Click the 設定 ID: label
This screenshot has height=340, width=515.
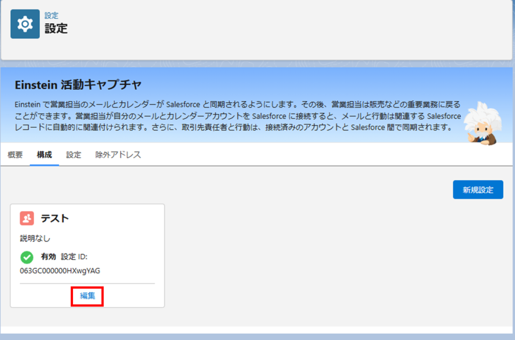pyautogui.click(x=74, y=256)
